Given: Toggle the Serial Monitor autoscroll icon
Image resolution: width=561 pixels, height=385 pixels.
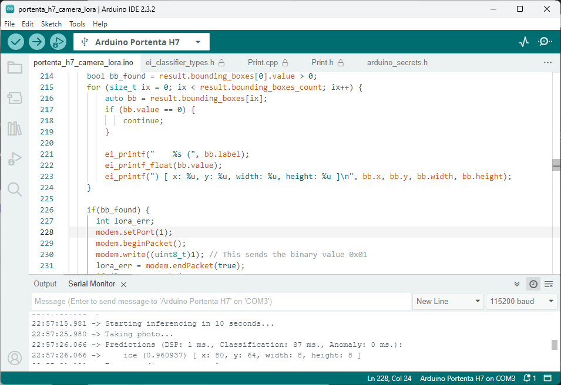Looking at the screenshot, I should coord(517,284).
